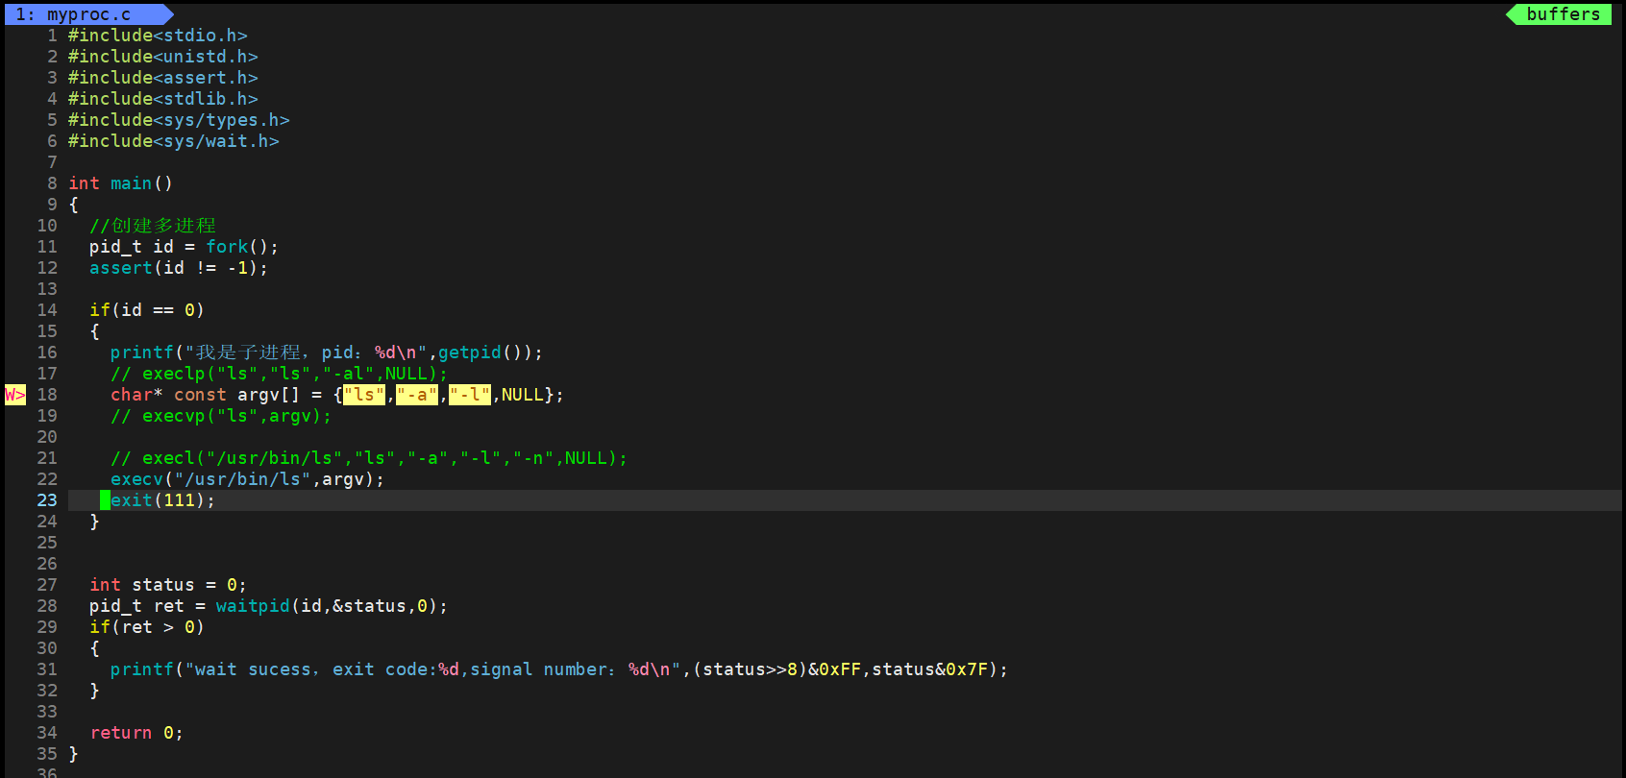Click status&0x7F expression on line 31

pyautogui.click(x=930, y=669)
